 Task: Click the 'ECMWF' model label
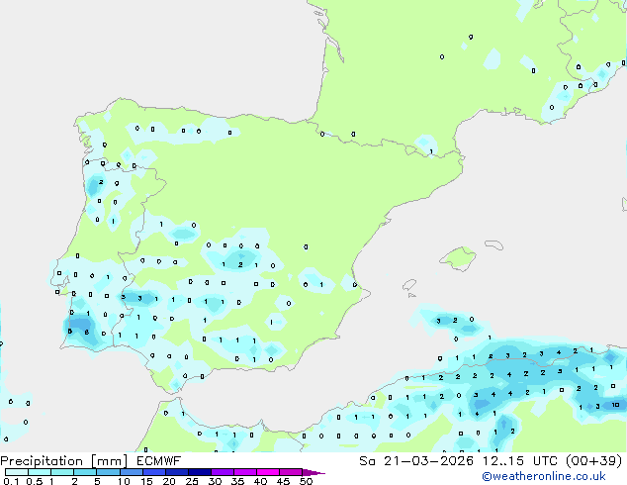159,461
